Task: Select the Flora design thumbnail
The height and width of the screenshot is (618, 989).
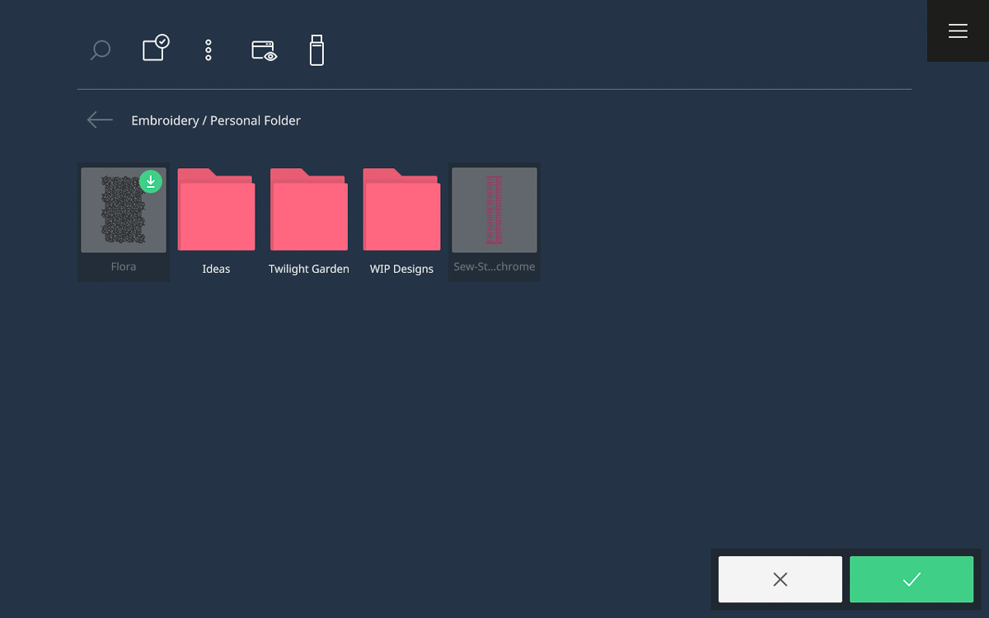Action: [x=123, y=211]
